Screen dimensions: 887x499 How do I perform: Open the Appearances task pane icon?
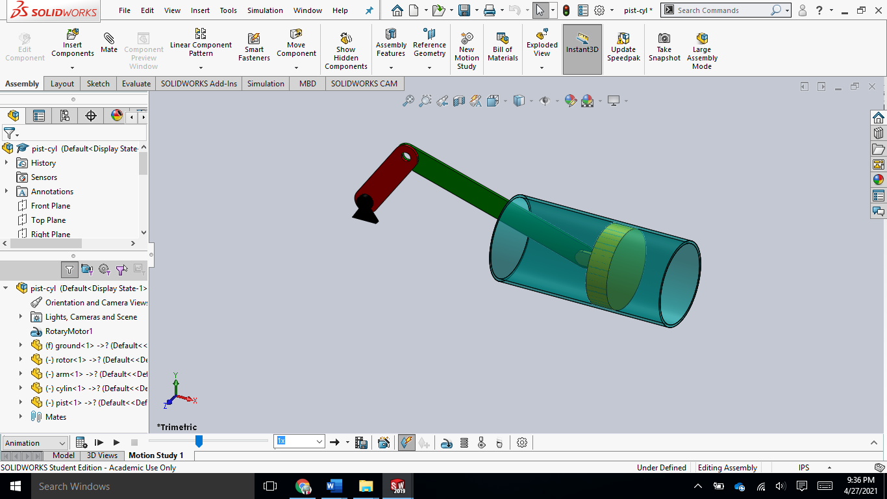coord(879,180)
